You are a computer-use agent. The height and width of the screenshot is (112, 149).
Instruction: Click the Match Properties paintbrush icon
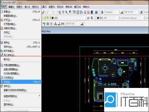43,12
